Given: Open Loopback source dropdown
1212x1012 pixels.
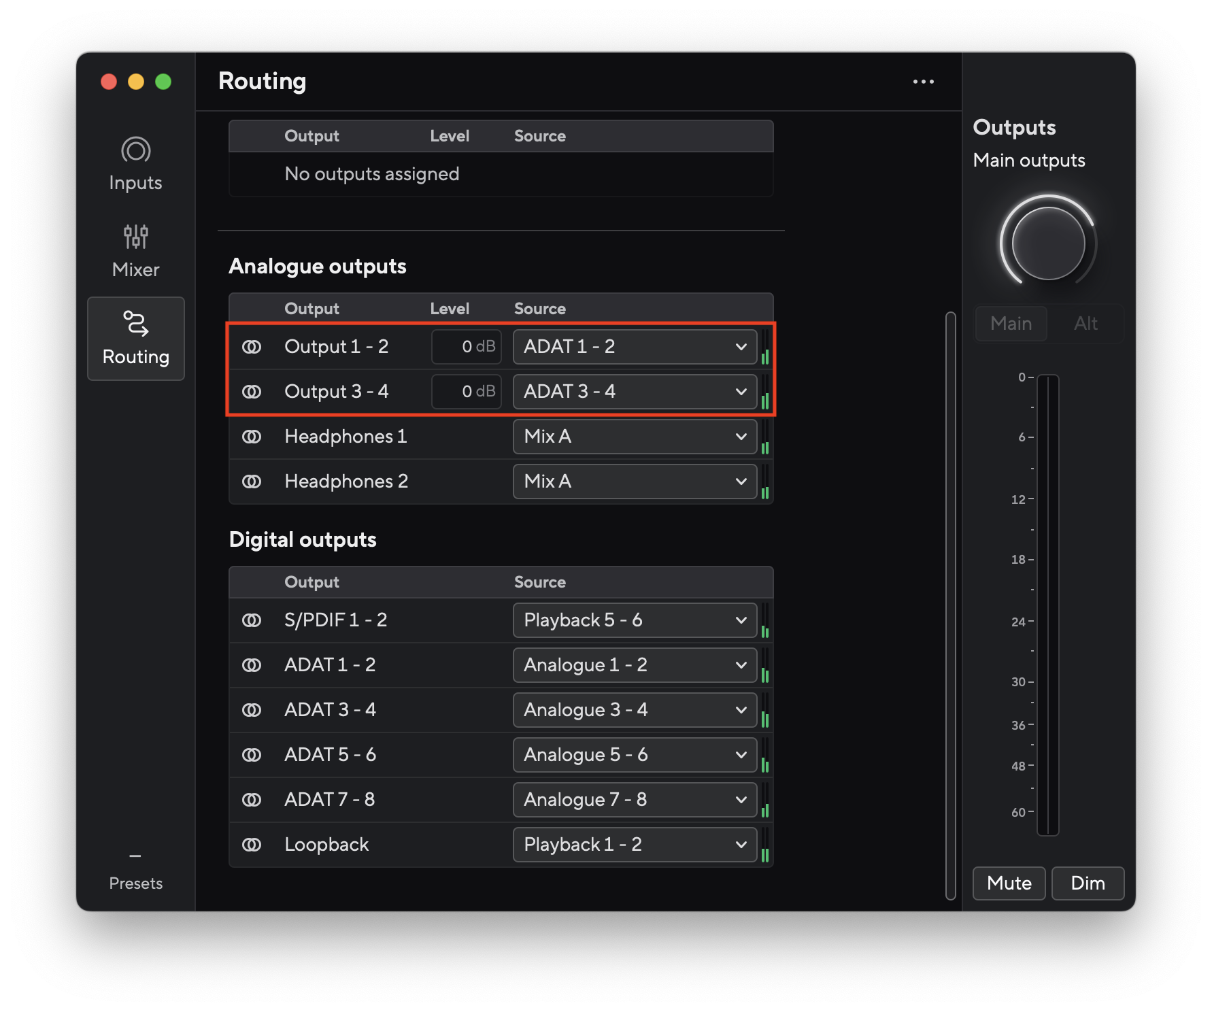Looking at the screenshot, I should point(635,845).
